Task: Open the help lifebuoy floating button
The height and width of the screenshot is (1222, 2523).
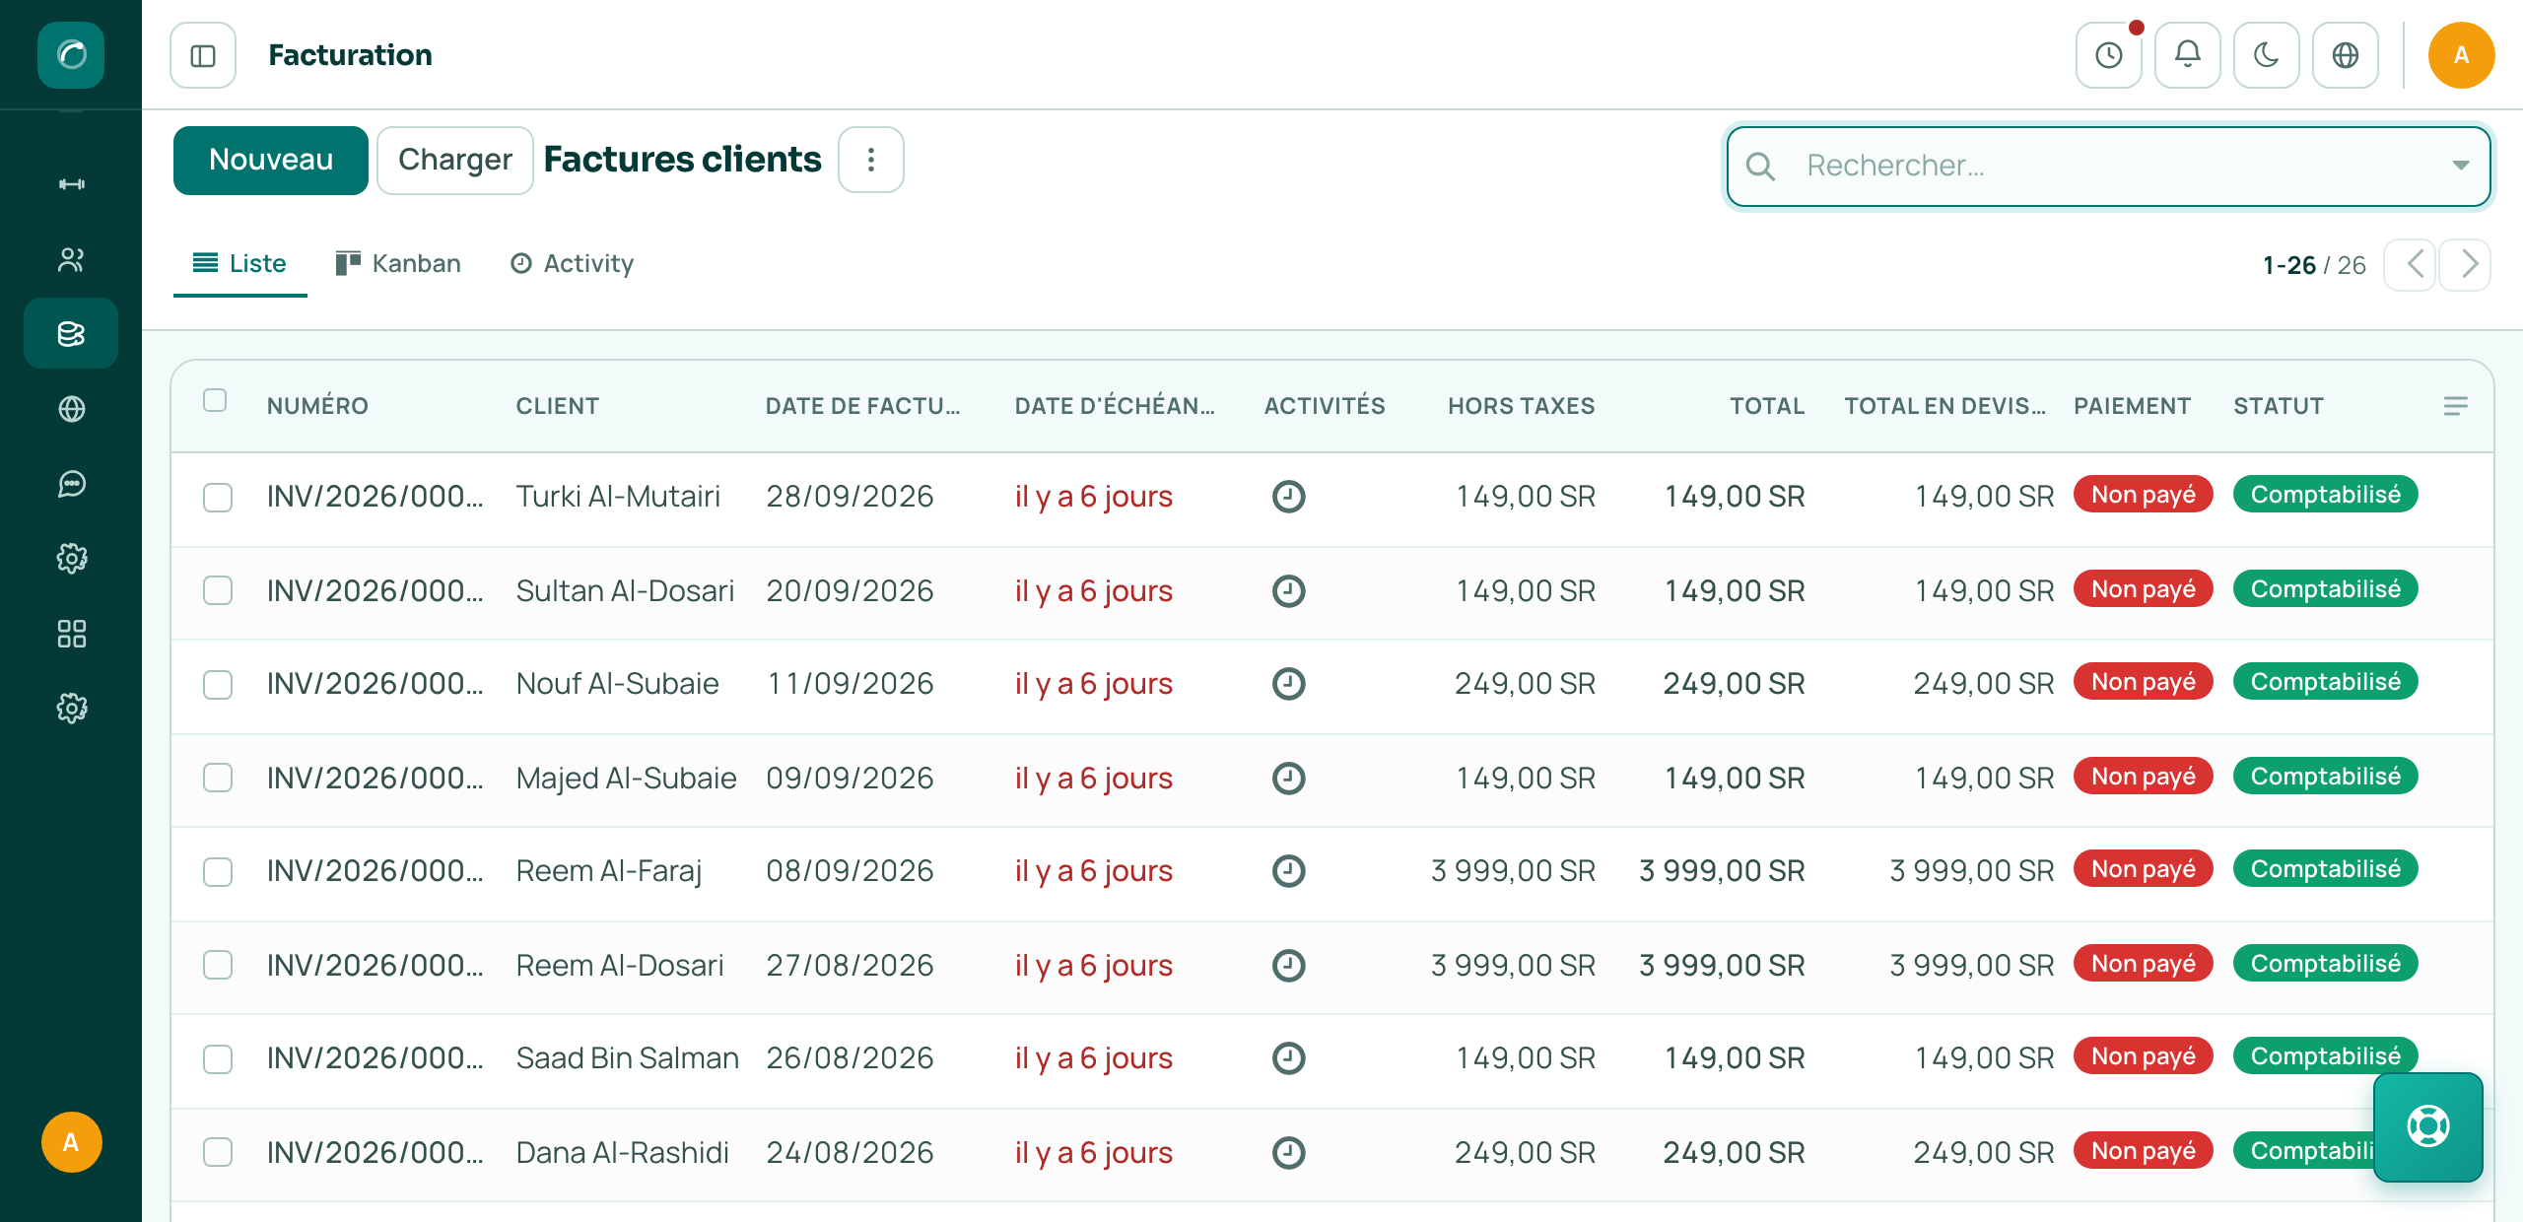Action: pyautogui.click(x=2427, y=1126)
